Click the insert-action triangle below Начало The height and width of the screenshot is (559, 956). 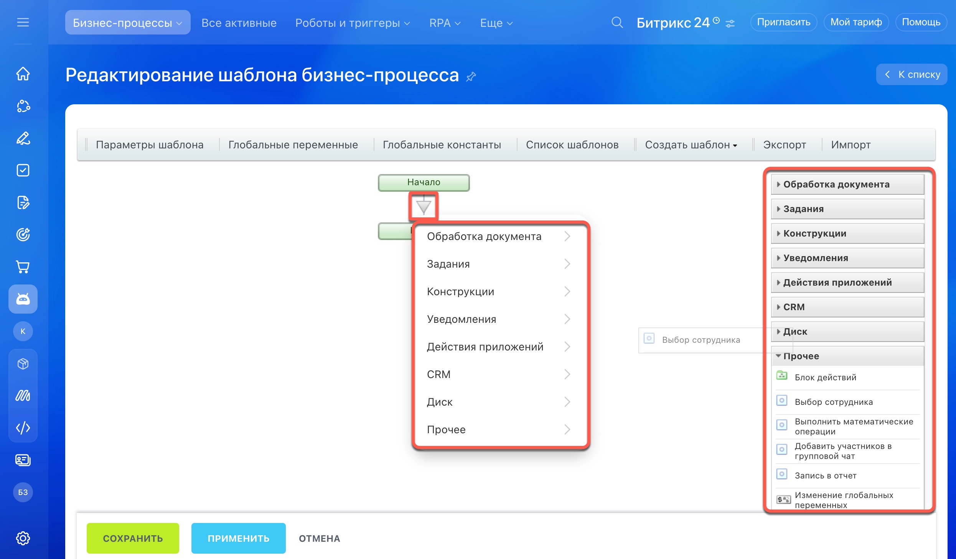(424, 207)
